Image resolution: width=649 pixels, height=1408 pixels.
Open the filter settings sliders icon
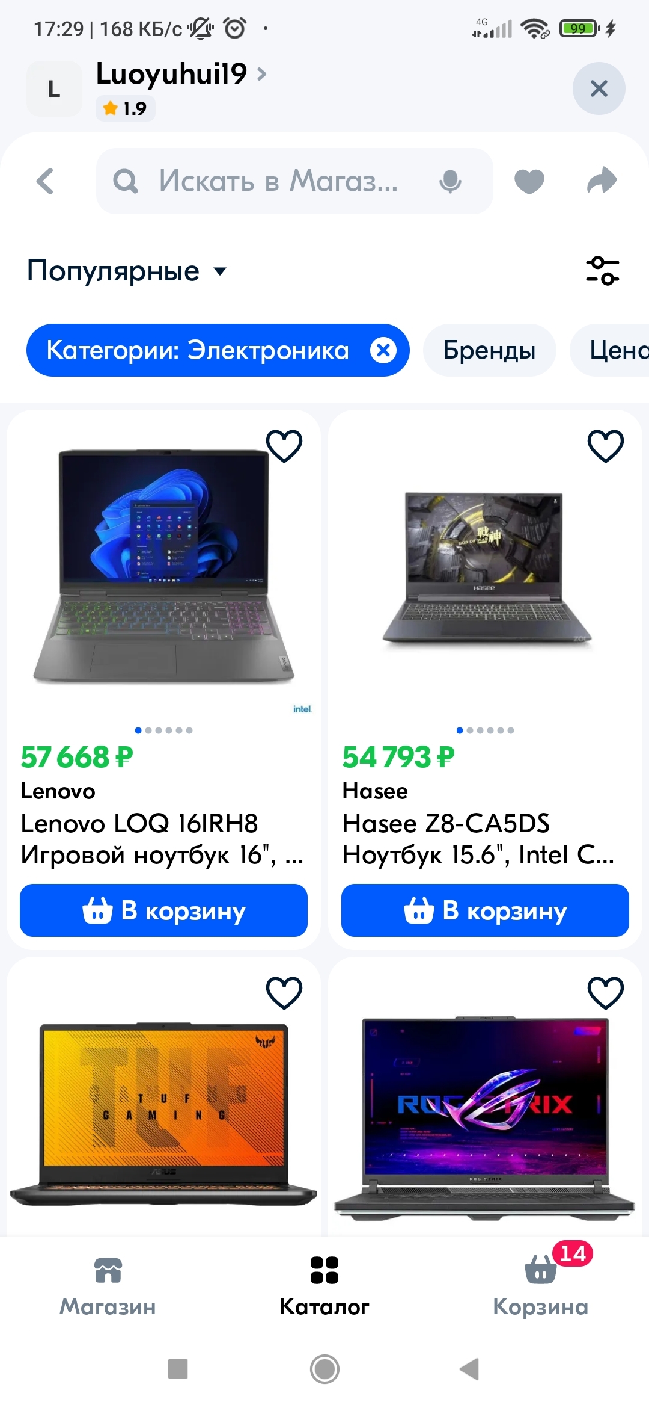pos(603,271)
